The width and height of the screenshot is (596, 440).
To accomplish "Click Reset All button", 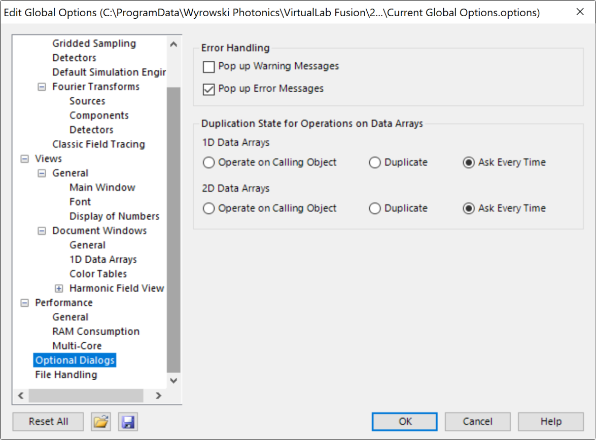I will (x=48, y=421).
